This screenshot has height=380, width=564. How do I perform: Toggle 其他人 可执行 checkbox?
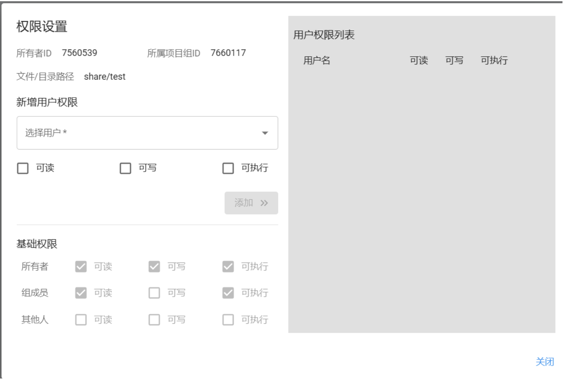pyautogui.click(x=228, y=319)
